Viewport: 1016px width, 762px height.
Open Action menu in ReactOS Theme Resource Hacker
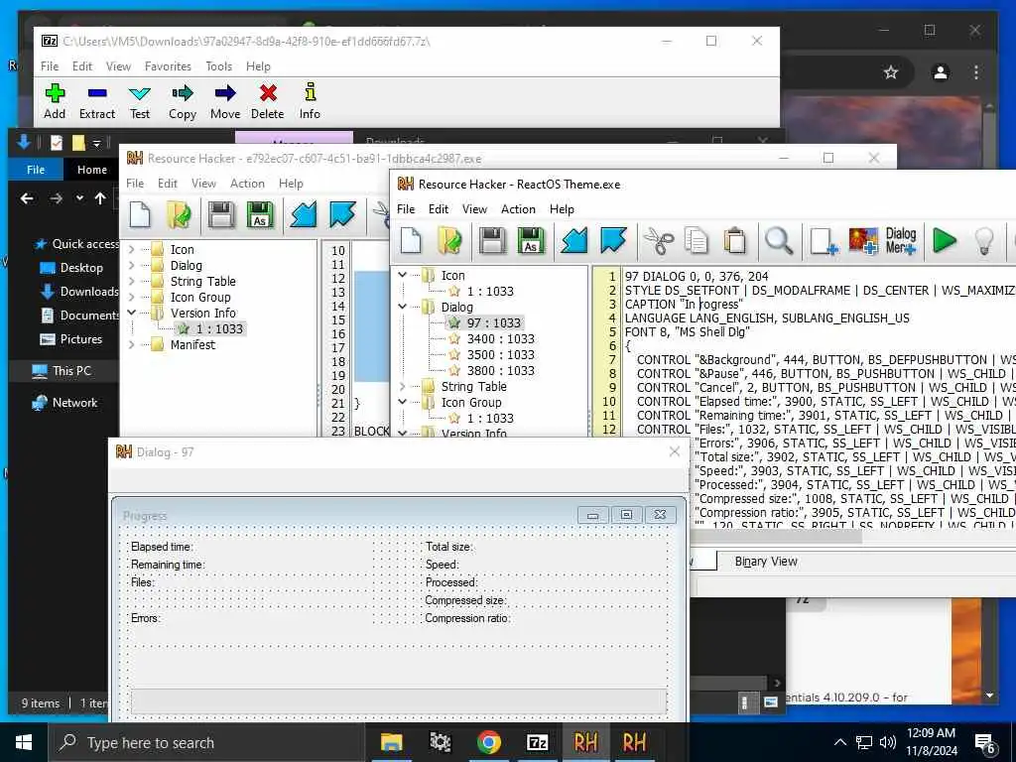point(518,208)
